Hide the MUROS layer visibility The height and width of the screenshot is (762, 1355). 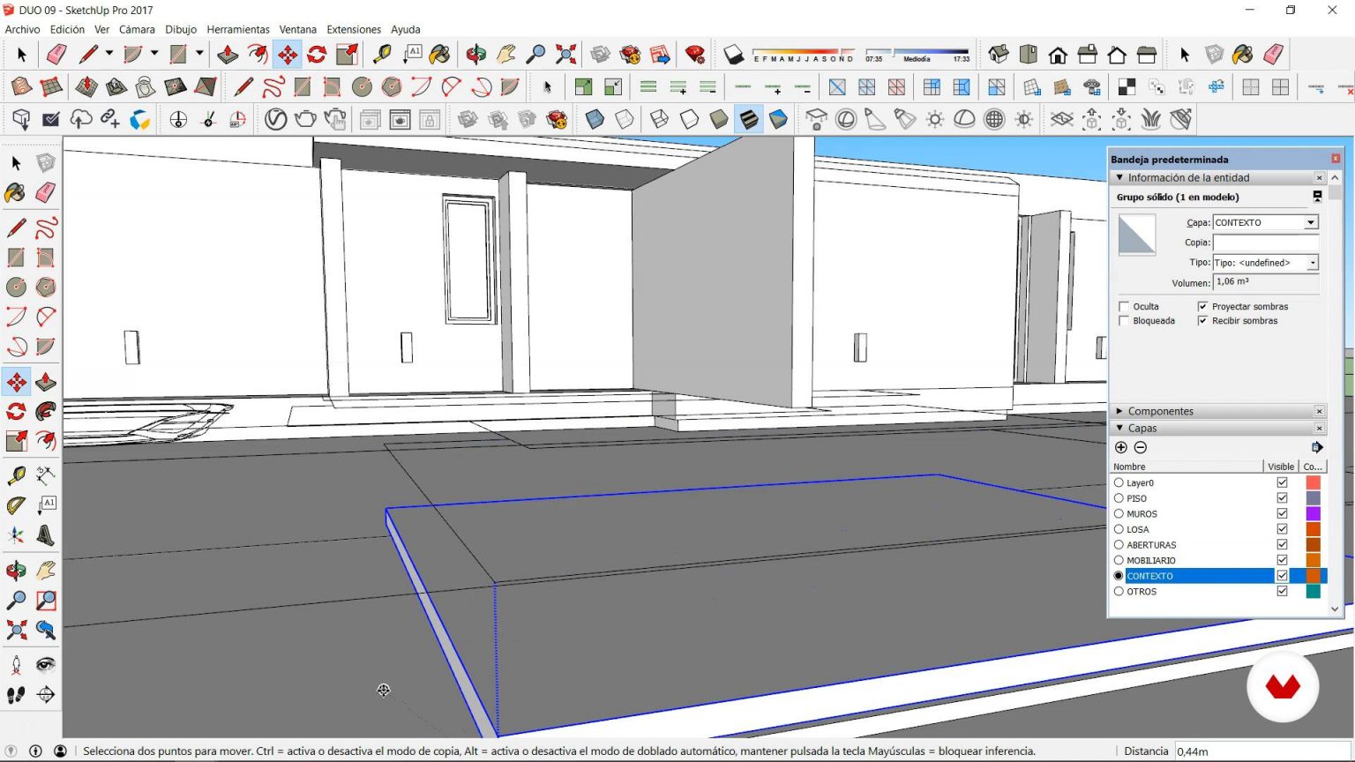tap(1282, 514)
